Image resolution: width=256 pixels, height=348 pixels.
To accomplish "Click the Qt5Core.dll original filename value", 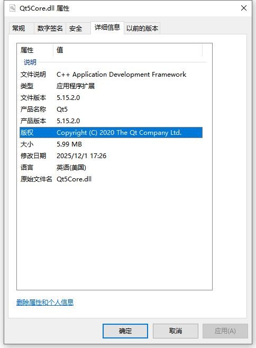I will click(x=74, y=179).
